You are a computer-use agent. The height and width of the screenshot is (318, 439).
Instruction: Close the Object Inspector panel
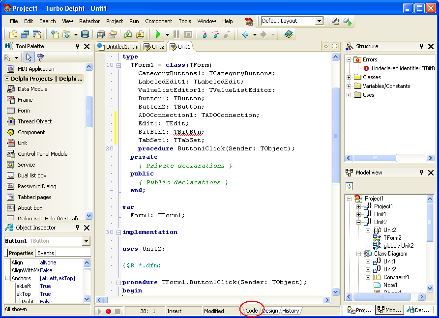87,228
